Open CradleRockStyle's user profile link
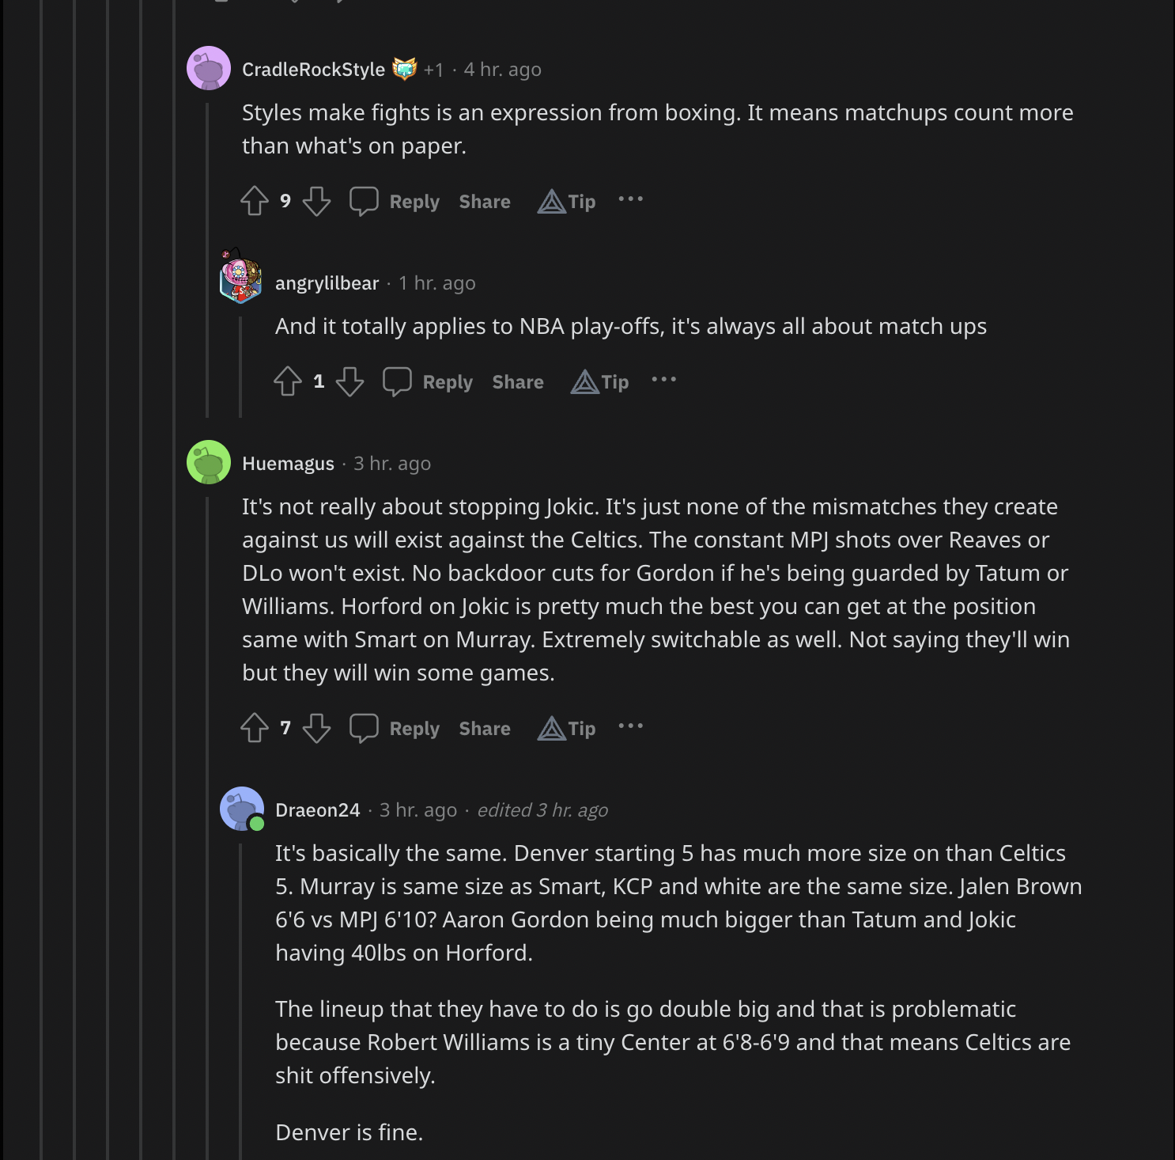The width and height of the screenshot is (1175, 1160). (313, 70)
